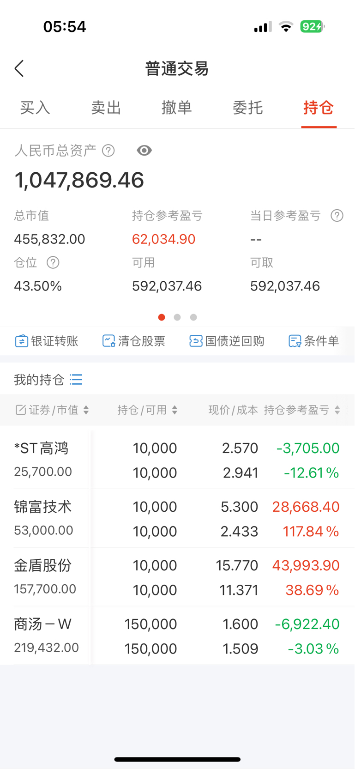Open 金盾股份 holding row

click(x=177, y=577)
